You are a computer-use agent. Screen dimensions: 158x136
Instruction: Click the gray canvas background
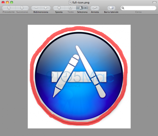pyautogui.click(x=14, y=70)
